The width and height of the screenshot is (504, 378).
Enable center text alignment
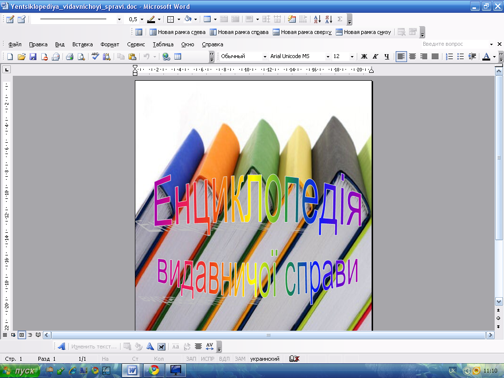click(x=412, y=57)
